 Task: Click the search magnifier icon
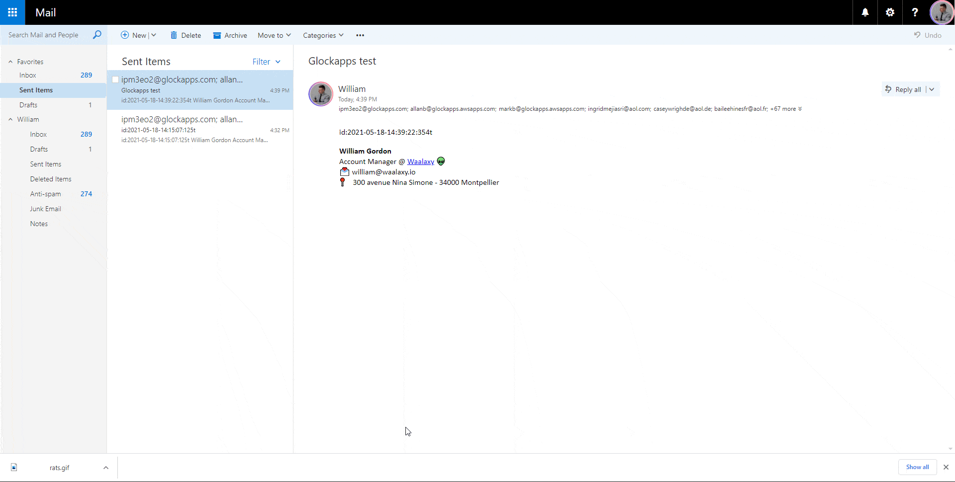[x=97, y=35]
